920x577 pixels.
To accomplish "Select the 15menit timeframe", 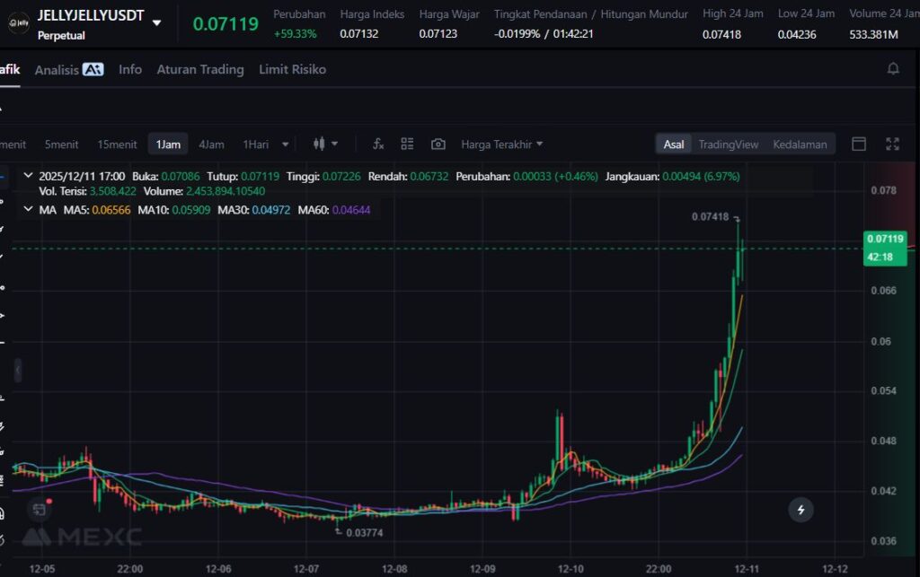I will point(117,144).
